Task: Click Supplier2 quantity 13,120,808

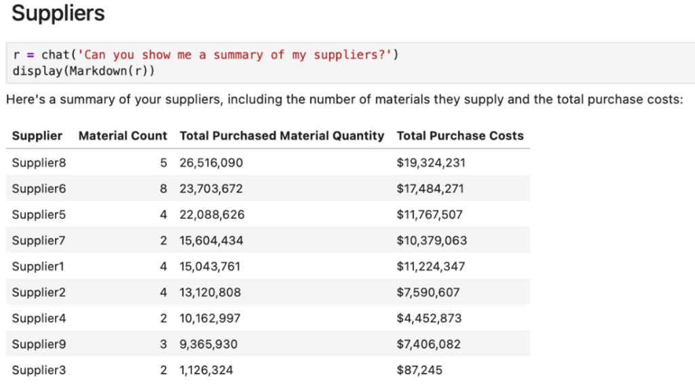Action: (210, 293)
